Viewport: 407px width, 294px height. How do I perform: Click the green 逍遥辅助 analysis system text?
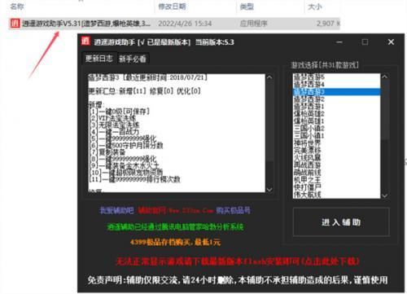coord(175,226)
